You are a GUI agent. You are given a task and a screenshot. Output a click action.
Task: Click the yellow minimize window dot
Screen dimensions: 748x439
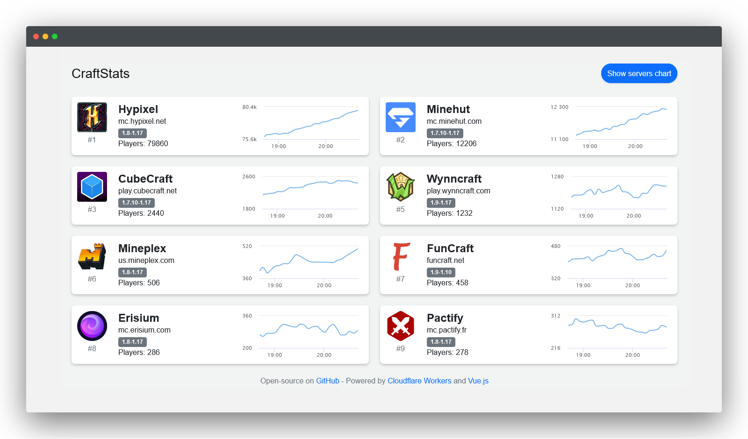pyautogui.click(x=45, y=36)
